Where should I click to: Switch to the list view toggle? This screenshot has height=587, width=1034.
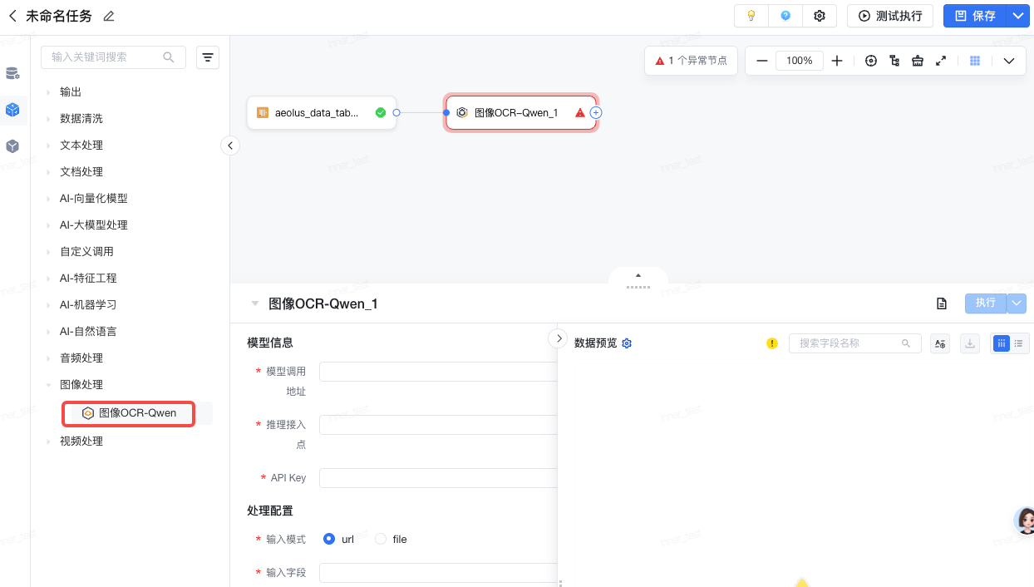(1020, 343)
